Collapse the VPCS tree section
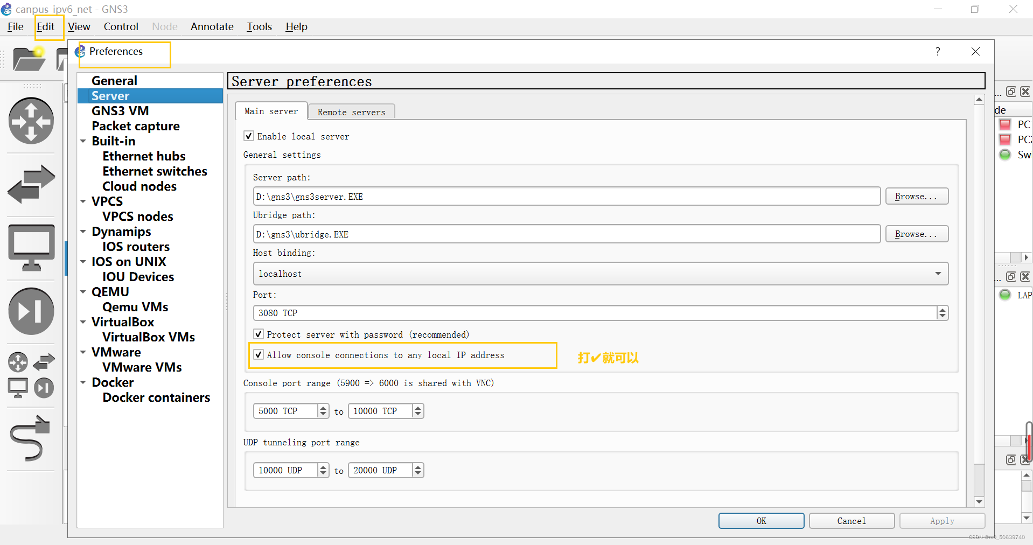Viewport: 1033px width, 545px height. [83, 201]
